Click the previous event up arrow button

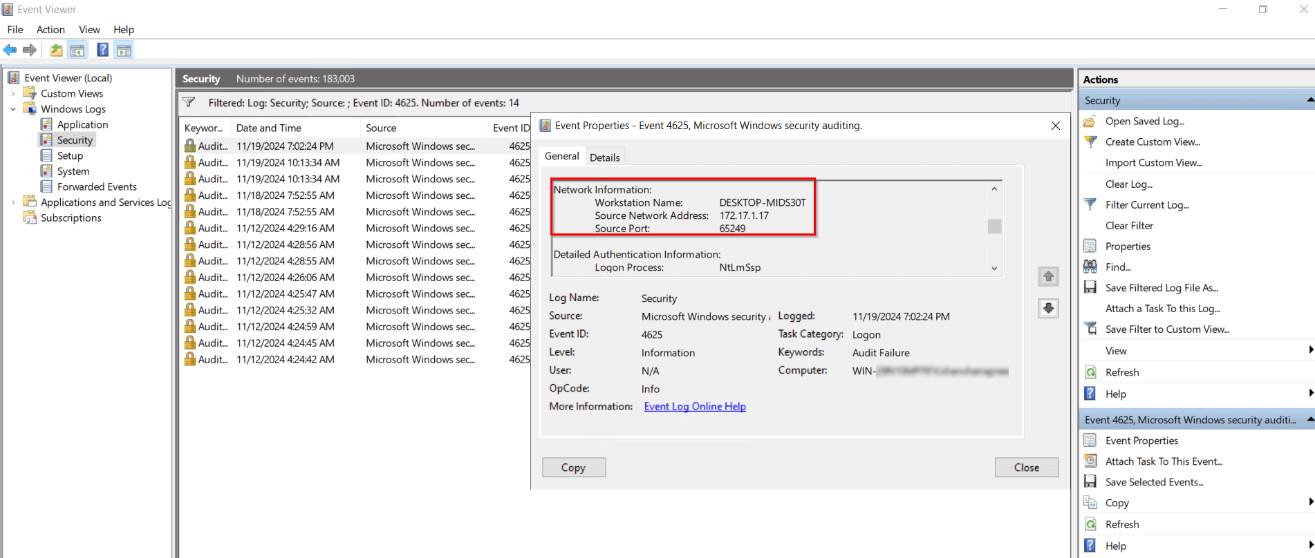pos(1048,276)
